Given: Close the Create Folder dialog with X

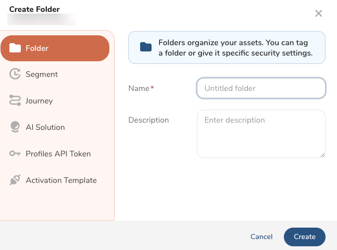Looking at the screenshot, I should [x=319, y=14].
